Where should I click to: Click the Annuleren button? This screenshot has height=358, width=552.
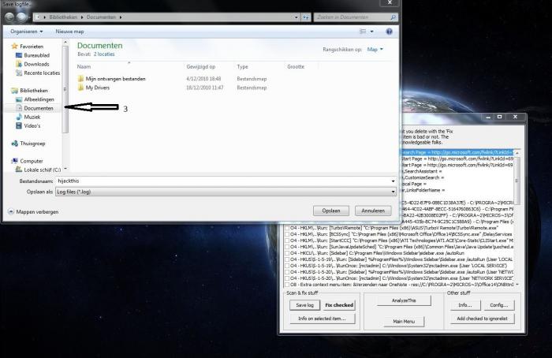coord(373,211)
